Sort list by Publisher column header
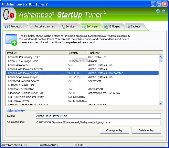 (106, 53)
